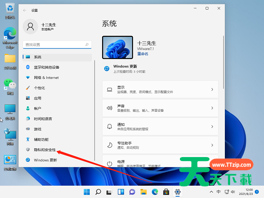This screenshot has height=198, width=264.
Task: Expand the Display (显示) settings row
Action: [161, 89]
